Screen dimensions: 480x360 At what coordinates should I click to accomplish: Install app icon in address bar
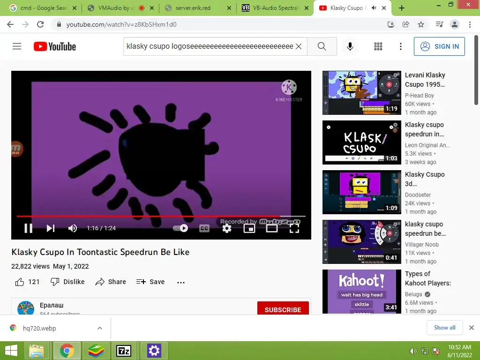(x=390, y=24)
